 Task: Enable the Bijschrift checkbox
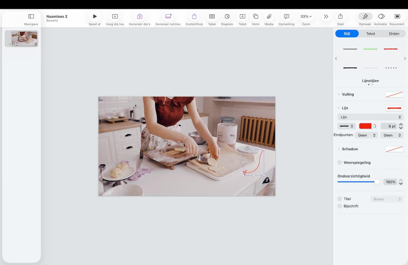pyautogui.click(x=340, y=206)
